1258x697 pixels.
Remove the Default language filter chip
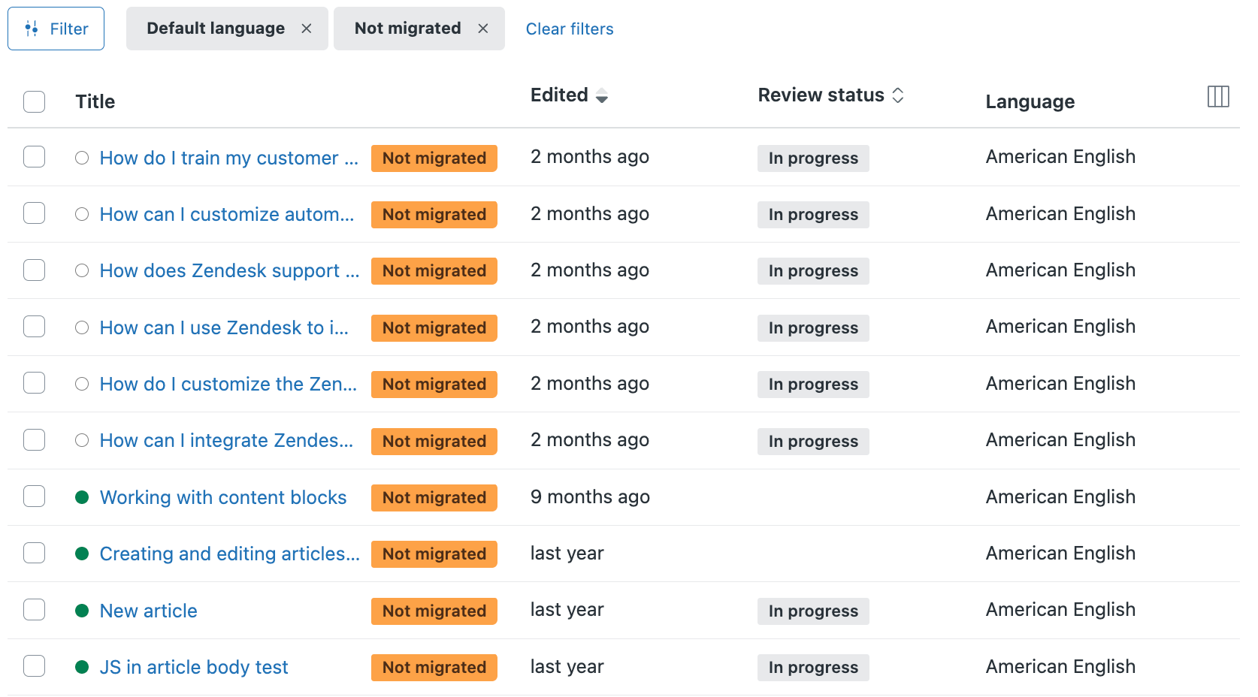coord(307,29)
